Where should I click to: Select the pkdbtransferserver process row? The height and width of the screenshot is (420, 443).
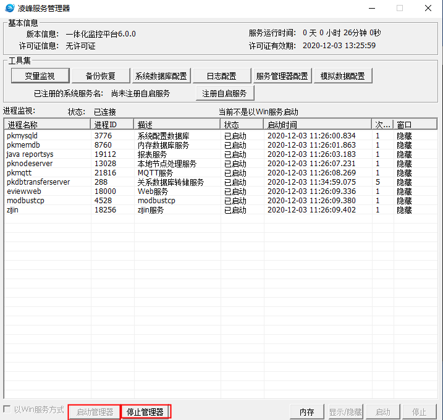[221, 182]
